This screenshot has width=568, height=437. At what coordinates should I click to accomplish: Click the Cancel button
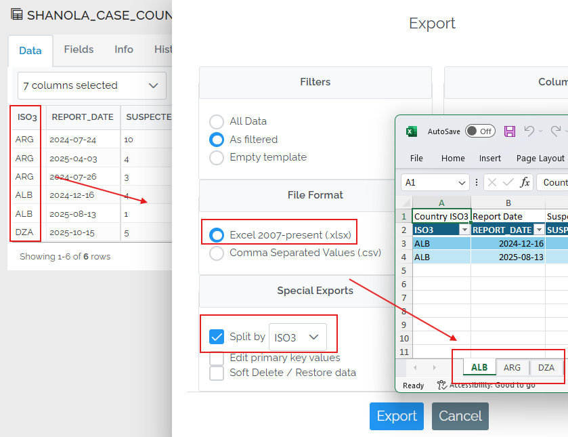(460, 416)
